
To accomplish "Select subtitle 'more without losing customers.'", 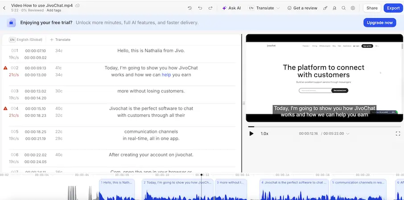I will (151, 91).
